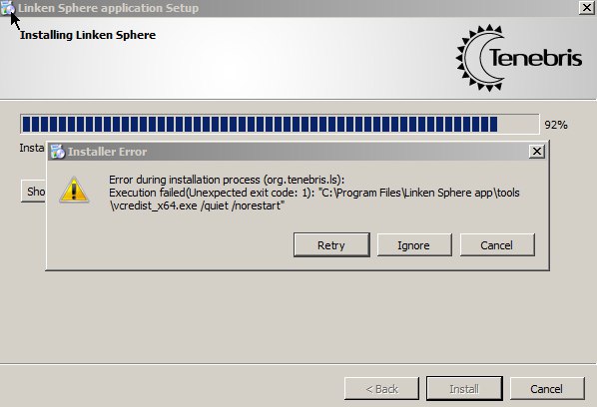Click the Installer Error title text
This screenshot has width=597, height=407.
click(108, 152)
